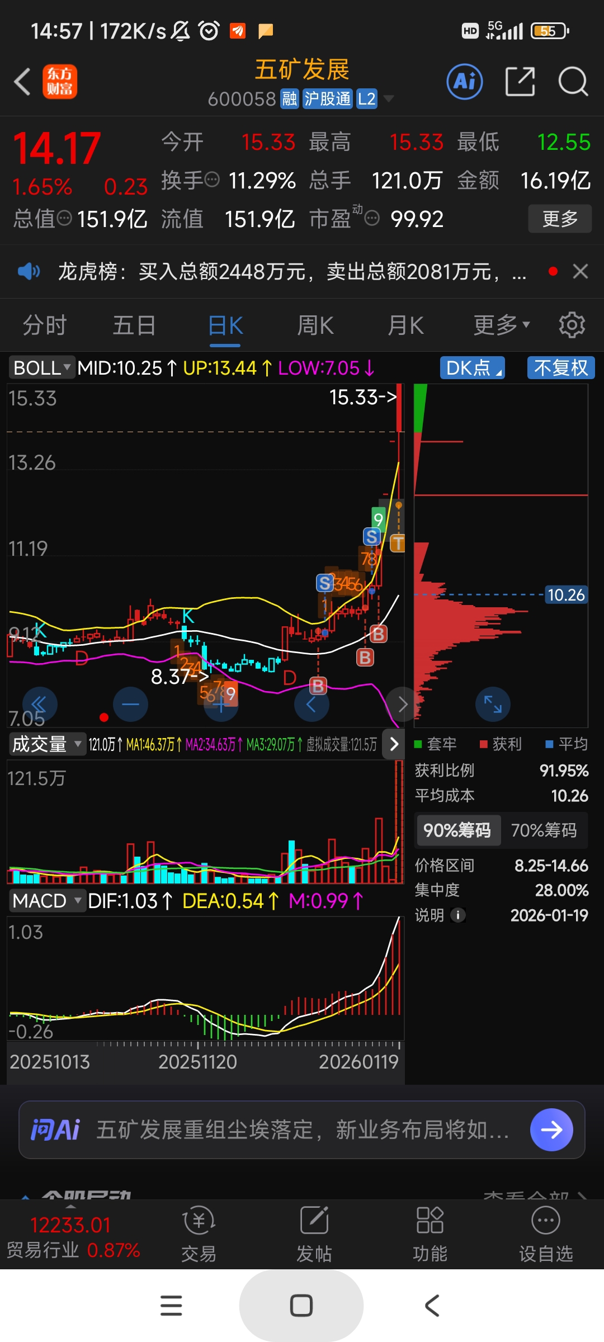Tap the share icon in the header
The height and width of the screenshot is (1342, 604).
pyautogui.click(x=520, y=82)
